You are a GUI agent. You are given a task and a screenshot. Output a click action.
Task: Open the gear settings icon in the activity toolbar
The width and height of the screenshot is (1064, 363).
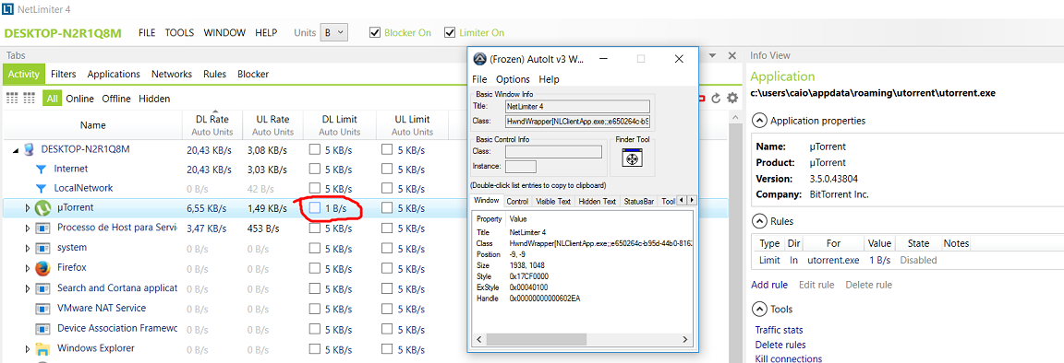[x=731, y=99]
